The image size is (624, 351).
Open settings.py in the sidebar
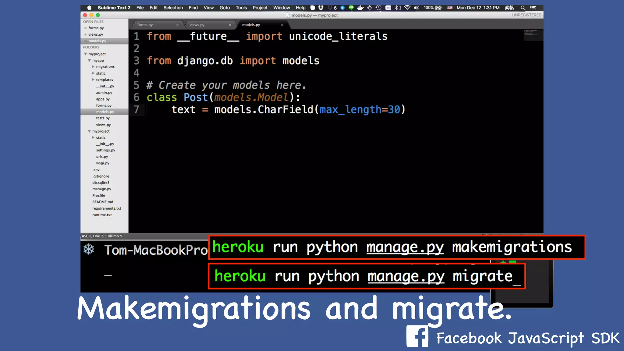106,150
